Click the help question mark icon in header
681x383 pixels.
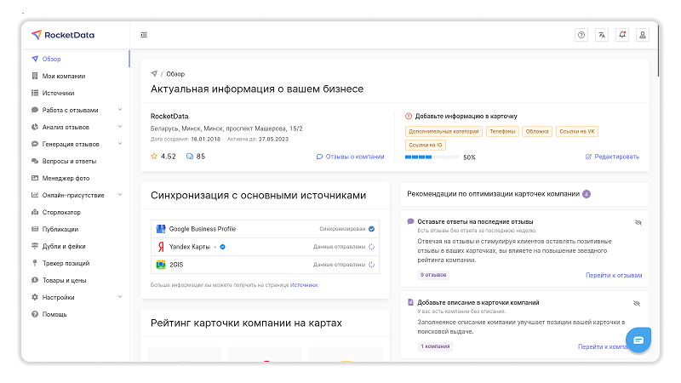pyautogui.click(x=581, y=35)
